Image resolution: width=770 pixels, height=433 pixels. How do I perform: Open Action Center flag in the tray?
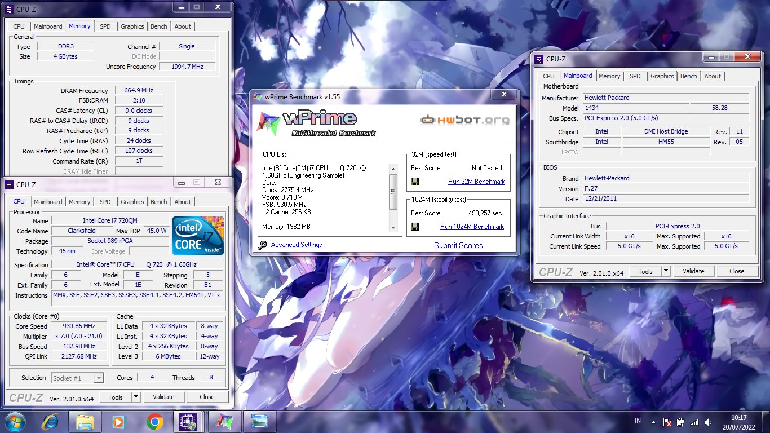(667, 422)
